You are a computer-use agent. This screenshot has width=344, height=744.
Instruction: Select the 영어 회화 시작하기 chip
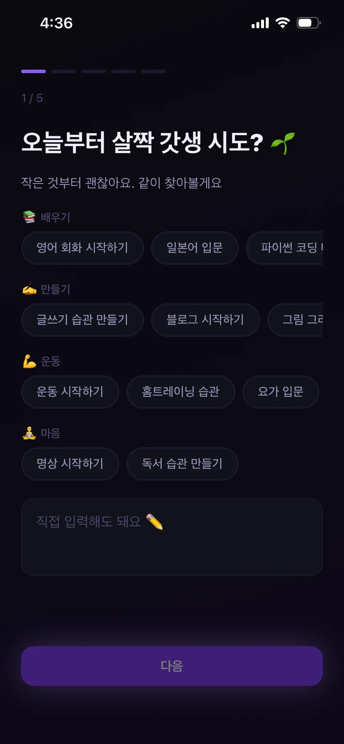[x=83, y=248]
